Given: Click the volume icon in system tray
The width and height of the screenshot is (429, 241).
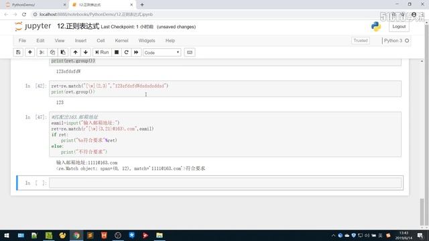Looking at the screenshot, I should tap(367, 235).
